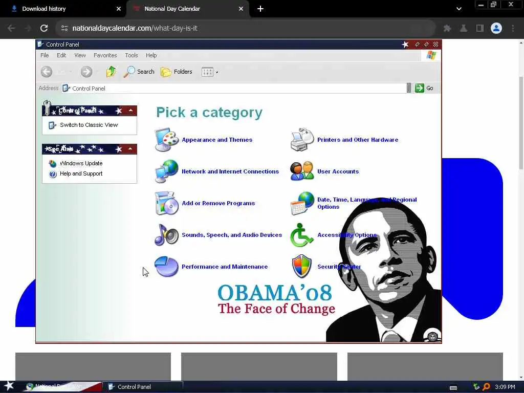The width and height of the screenshot is (524, 393).
Task: Click the Control Panel address bar field
Action: pyautogui.click(x=234, y=88)
